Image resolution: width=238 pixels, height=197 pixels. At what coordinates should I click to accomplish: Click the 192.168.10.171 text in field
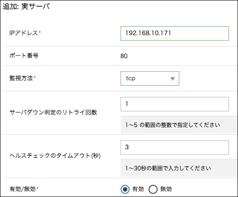[x=148, y=33]
